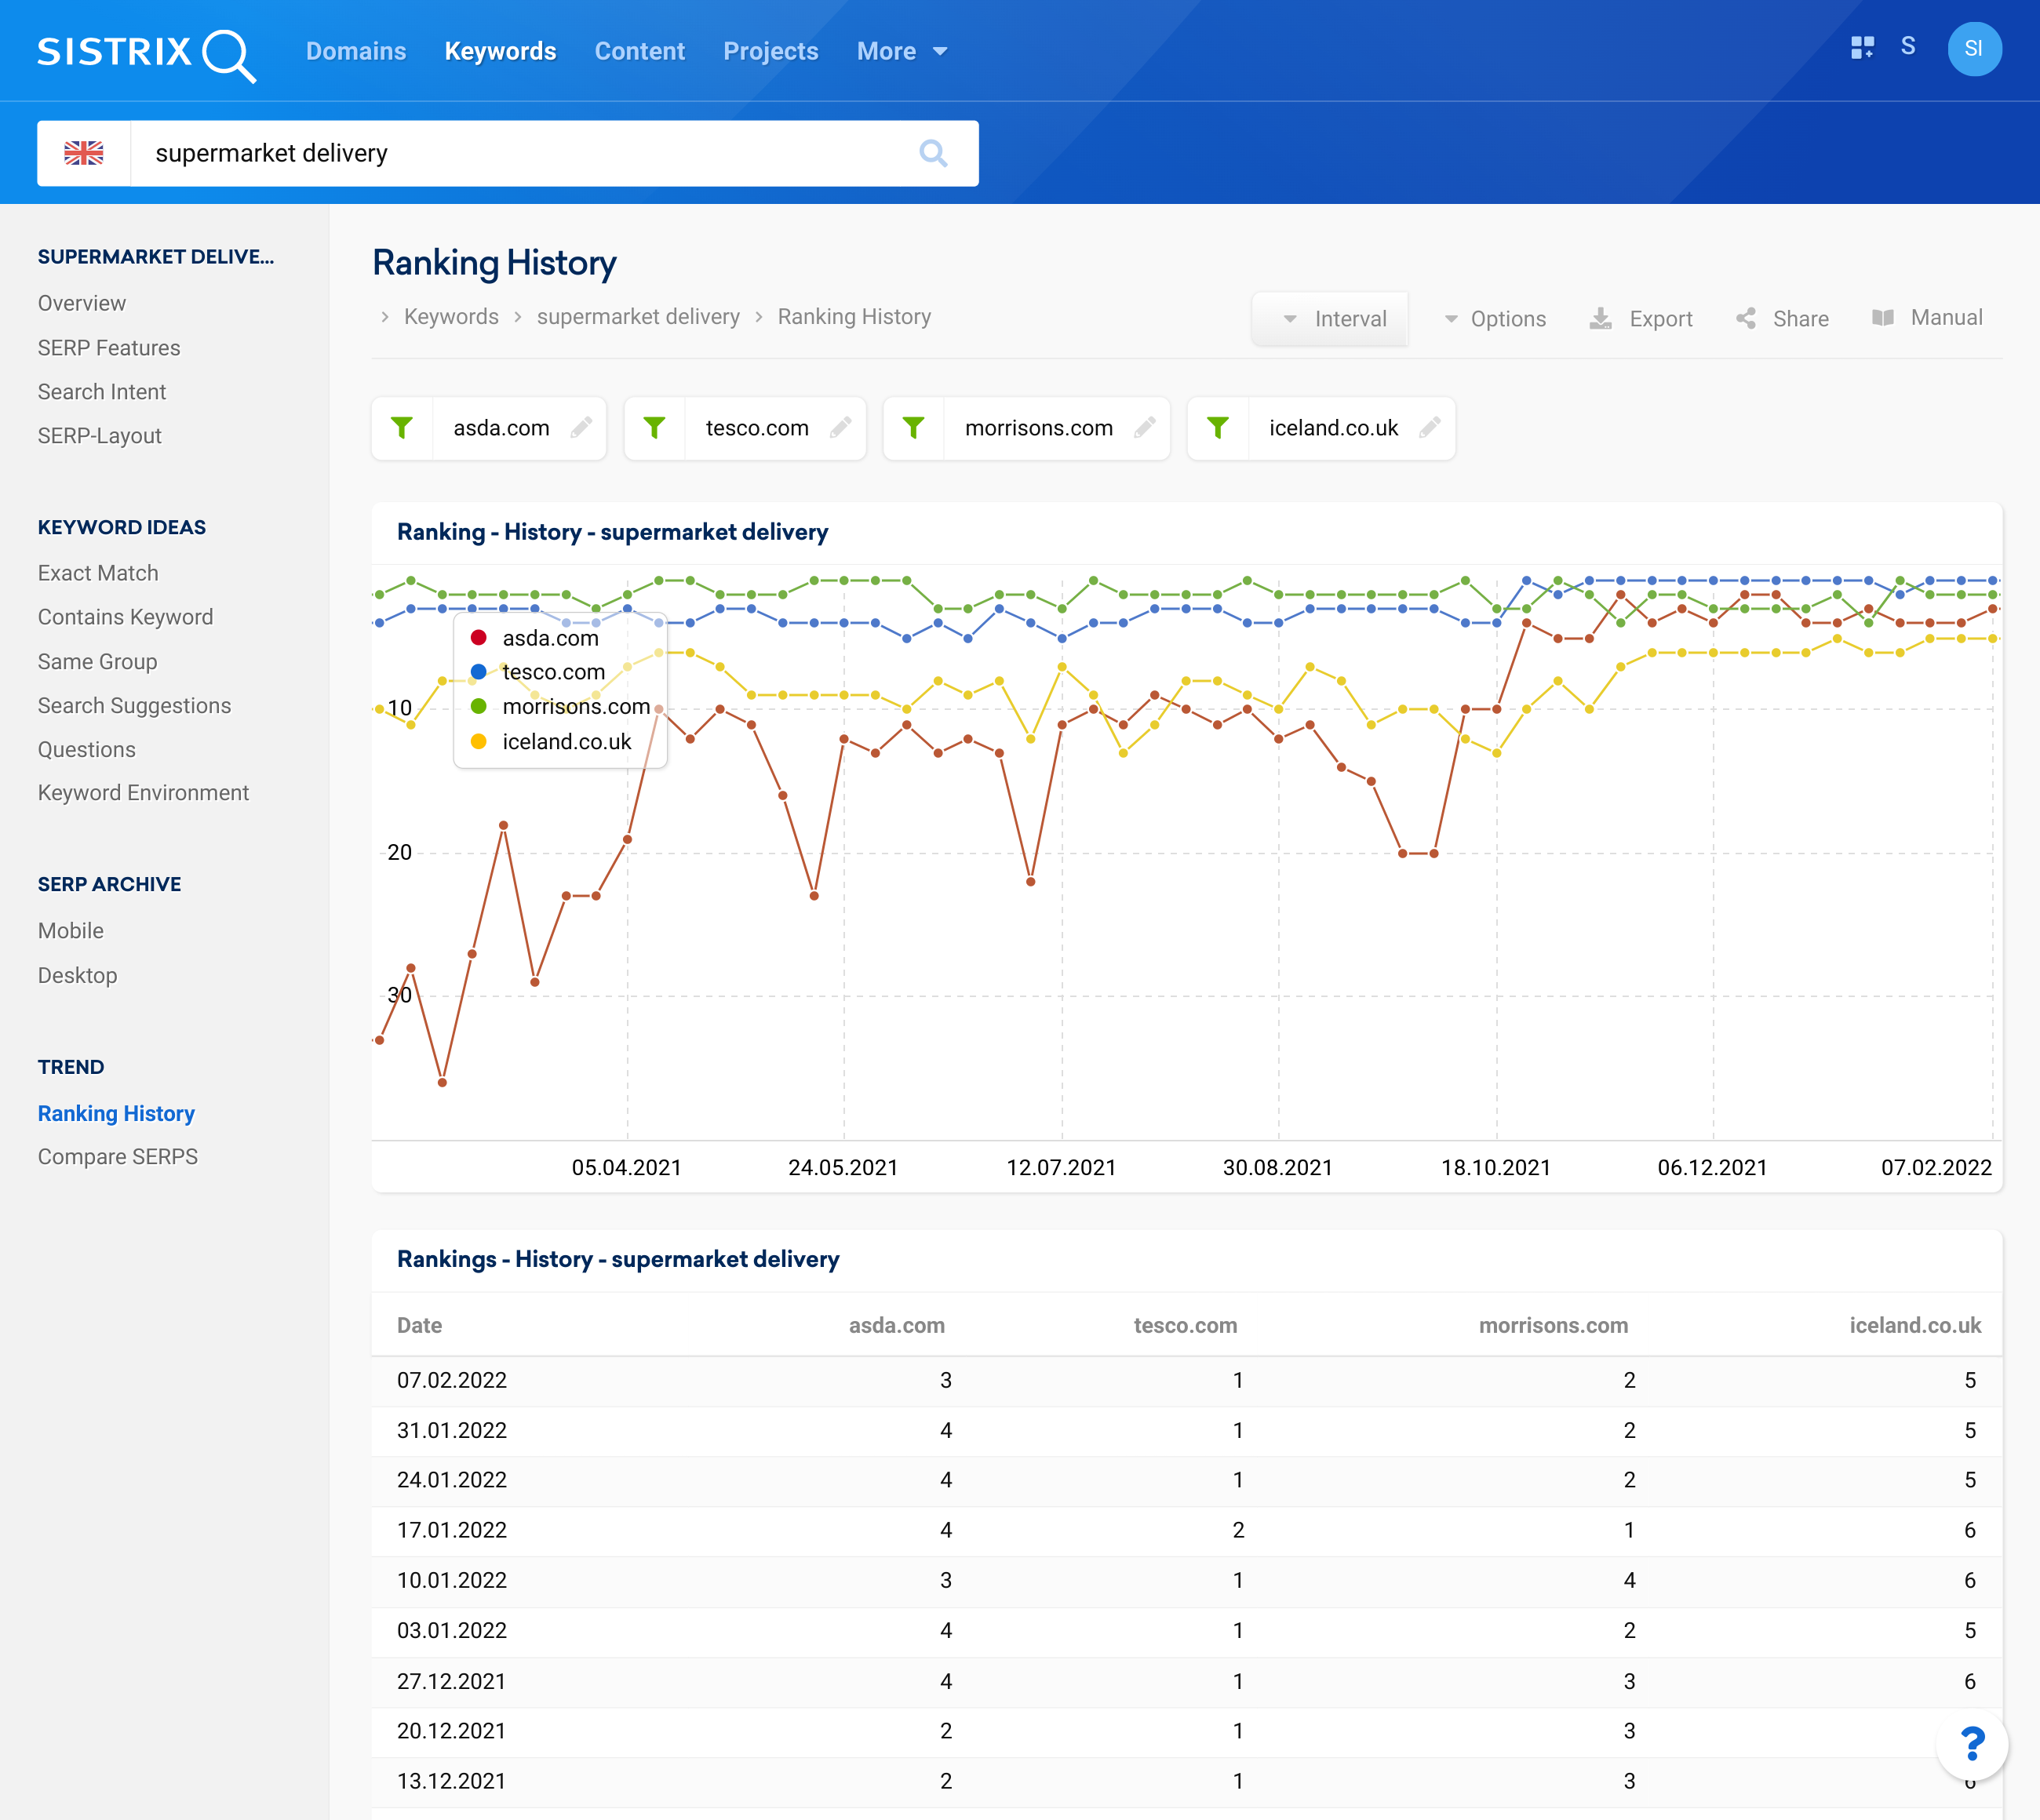Open Same Group in sidebar
The image size is (2040, 1820).
(98, 662)
